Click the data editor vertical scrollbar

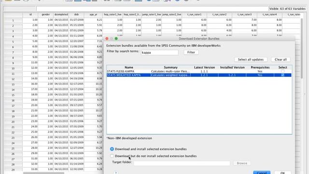301,48
